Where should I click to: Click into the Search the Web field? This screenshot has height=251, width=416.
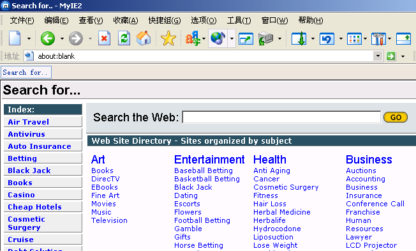pyautogui.click(x=281, y=117)
